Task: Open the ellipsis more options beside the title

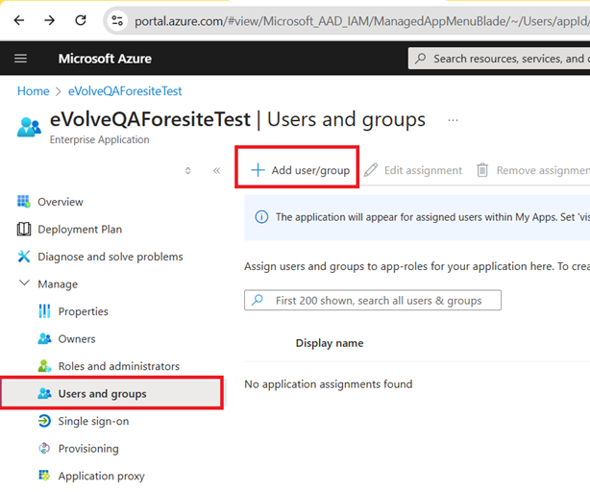Action: (453, 120)
